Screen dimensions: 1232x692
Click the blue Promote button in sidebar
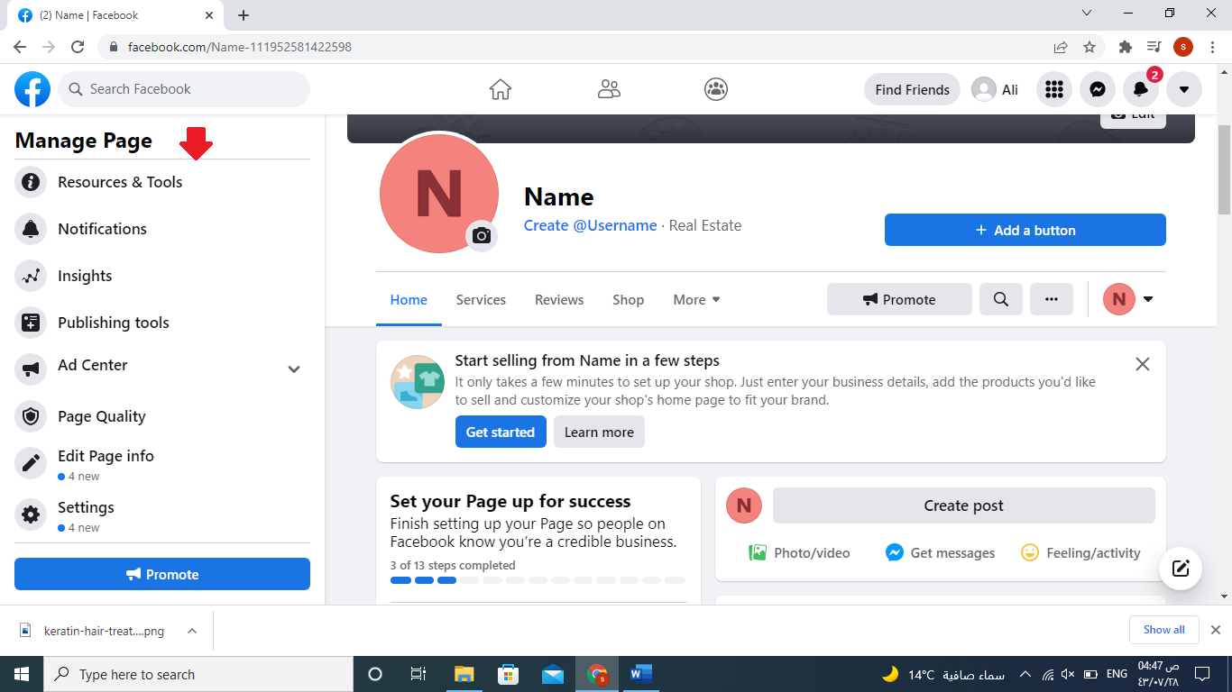[x=162, y=574]
